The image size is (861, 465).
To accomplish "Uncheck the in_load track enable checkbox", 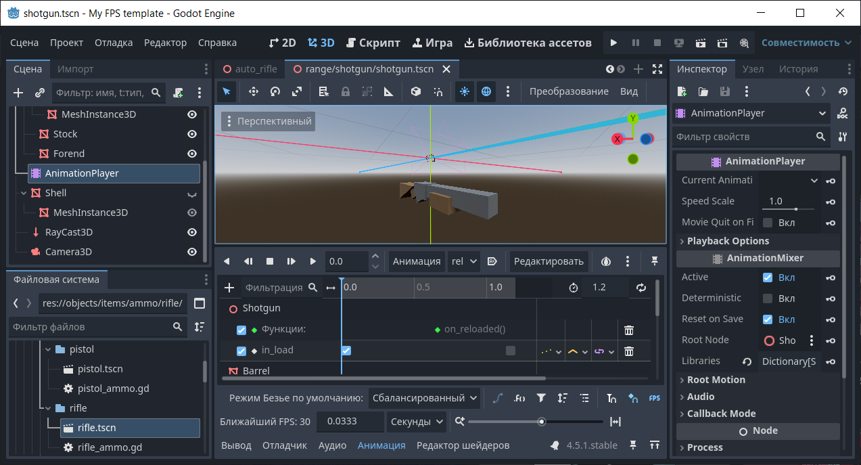I will [241, 351].
